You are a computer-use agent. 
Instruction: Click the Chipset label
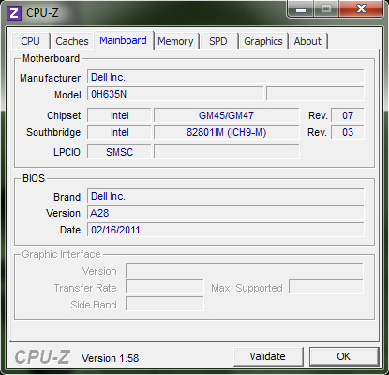[x=64, y=115]
